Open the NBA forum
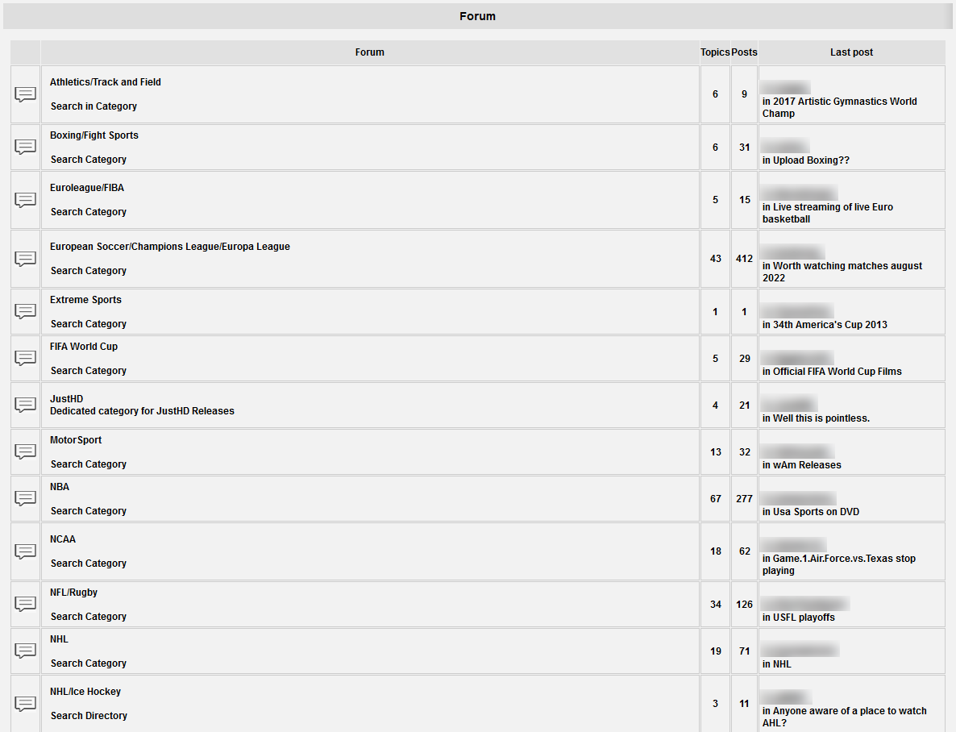 pyautogui.click(x=60, y=487)
